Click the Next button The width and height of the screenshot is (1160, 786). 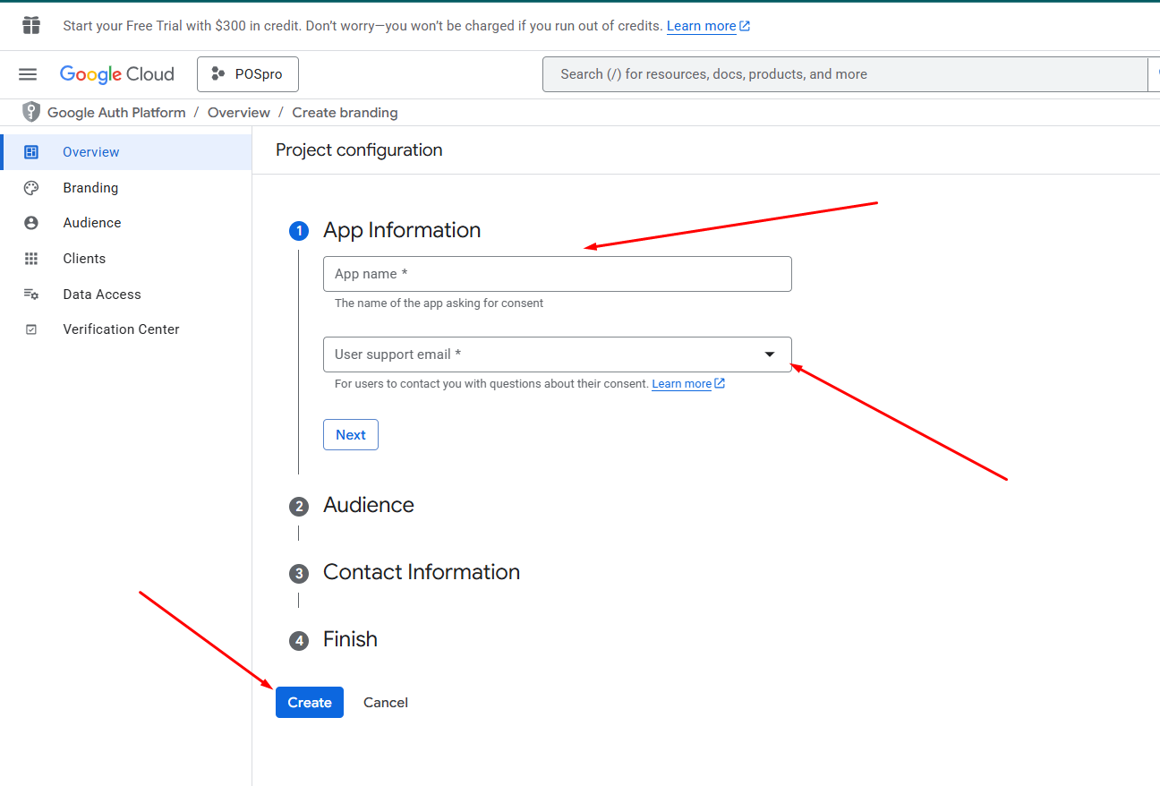coord(351,435)
